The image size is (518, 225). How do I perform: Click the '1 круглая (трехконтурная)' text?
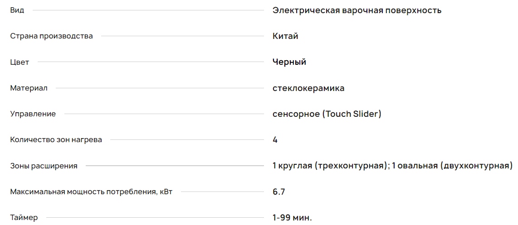[x=330, y=166]
